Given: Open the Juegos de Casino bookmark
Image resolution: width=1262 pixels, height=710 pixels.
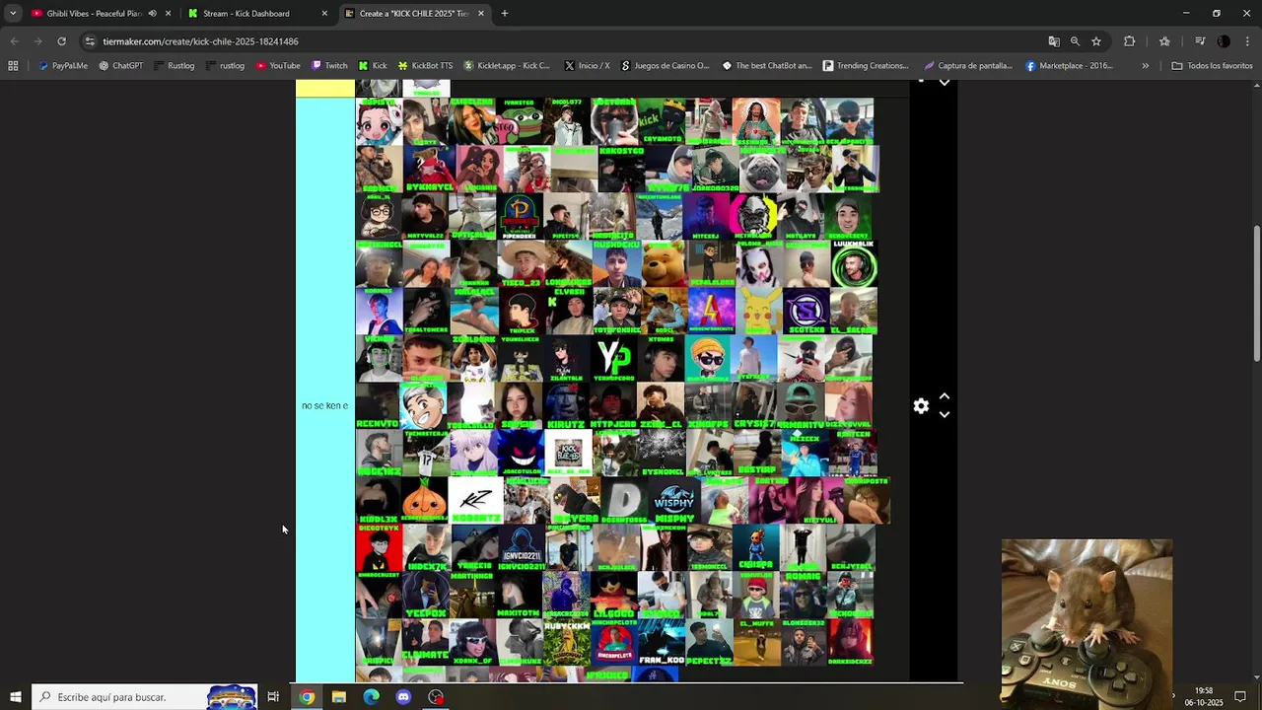Looking at the screenshot, I should pyautogui.click(x=665, y=66).
